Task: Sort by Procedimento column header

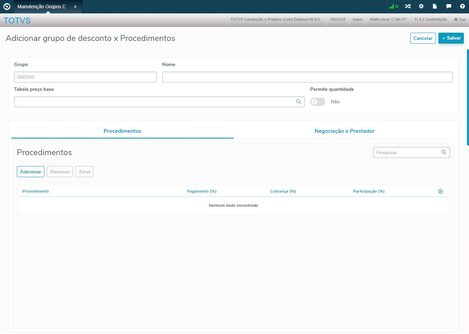Action: point(35,191)
